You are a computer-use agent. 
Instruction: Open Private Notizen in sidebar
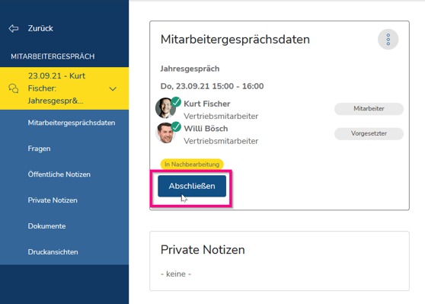[x=53, y=200]
